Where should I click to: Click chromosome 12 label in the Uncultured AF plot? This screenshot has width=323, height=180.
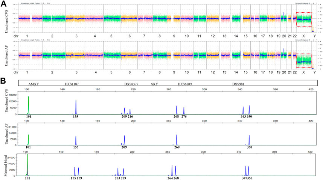tap(213, 72)
